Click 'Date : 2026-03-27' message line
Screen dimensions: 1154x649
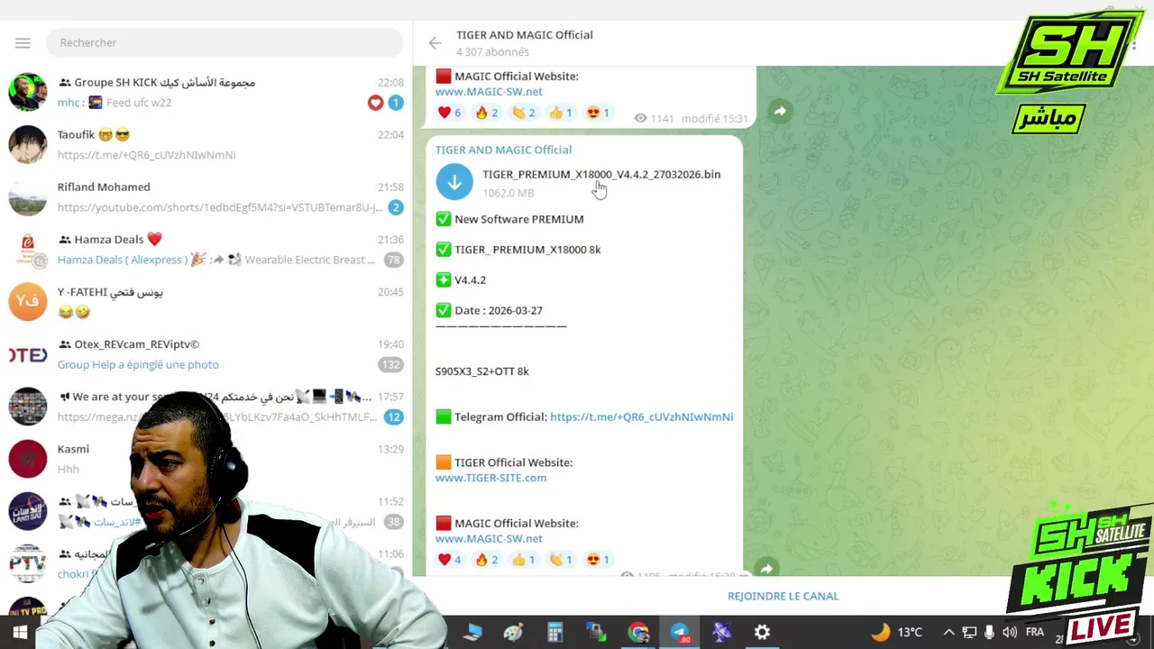pos(489,310)
